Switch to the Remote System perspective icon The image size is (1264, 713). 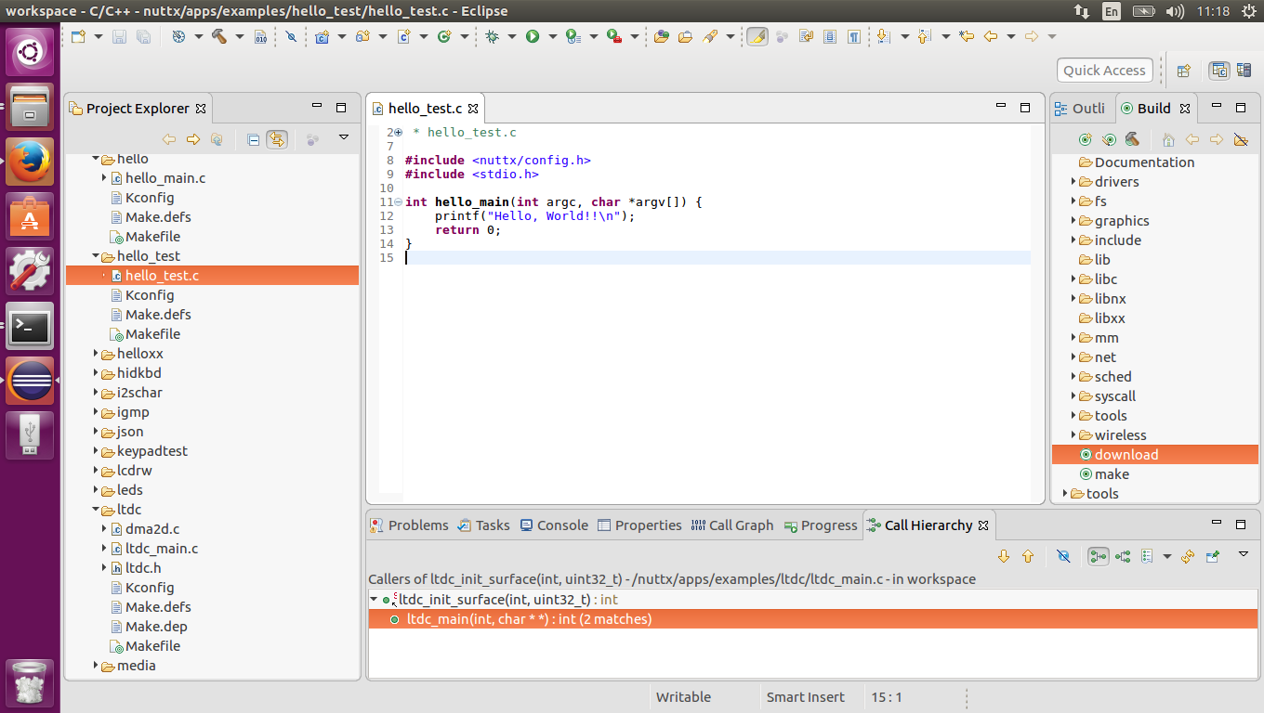pos(1244,71)
